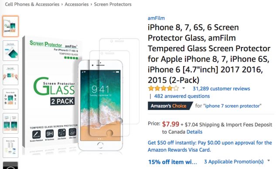Open the dark video thumbnail at bottom

(10, 165)
